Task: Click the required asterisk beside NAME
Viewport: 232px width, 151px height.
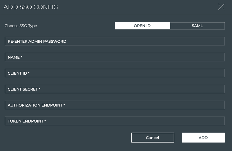Action: [21, 57]
